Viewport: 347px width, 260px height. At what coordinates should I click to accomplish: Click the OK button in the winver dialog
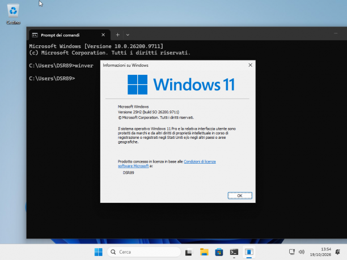pyautogui.click(x=240, y=195)
